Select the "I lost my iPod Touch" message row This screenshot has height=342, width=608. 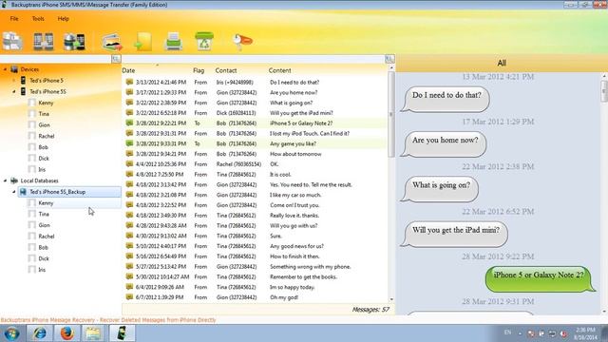coord(255,133)
